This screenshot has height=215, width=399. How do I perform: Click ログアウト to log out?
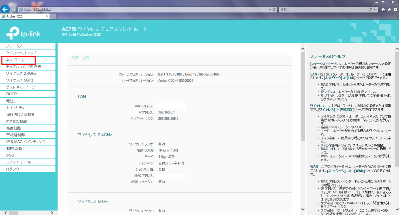pos(14,169)
